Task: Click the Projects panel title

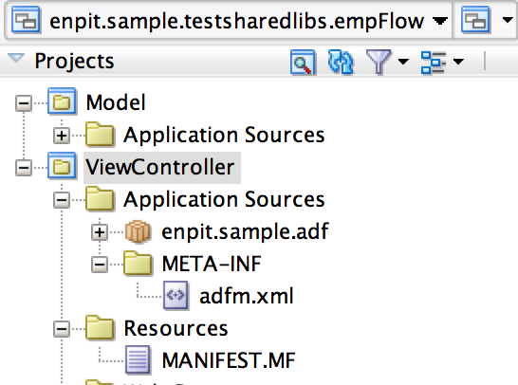Action: [74, 62]
